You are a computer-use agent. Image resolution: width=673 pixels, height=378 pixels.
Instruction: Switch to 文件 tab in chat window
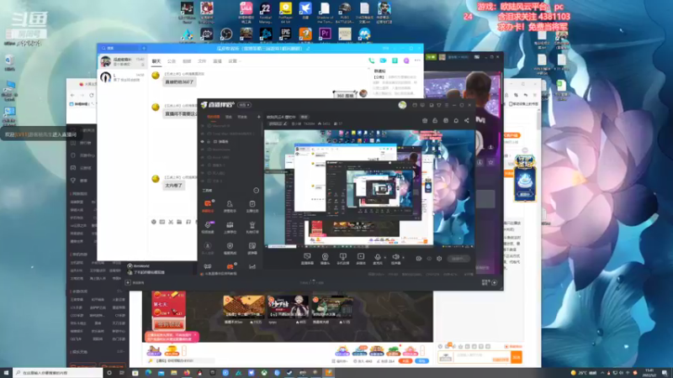(x=202, y=61)
